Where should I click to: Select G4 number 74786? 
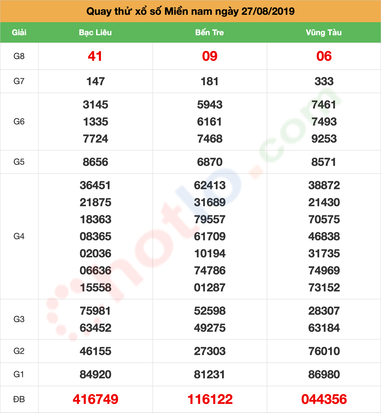[210, 271]
